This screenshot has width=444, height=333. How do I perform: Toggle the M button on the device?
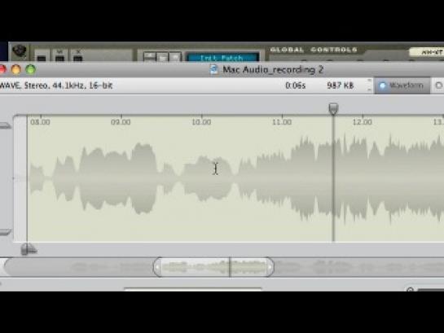[x=59, y=56]
